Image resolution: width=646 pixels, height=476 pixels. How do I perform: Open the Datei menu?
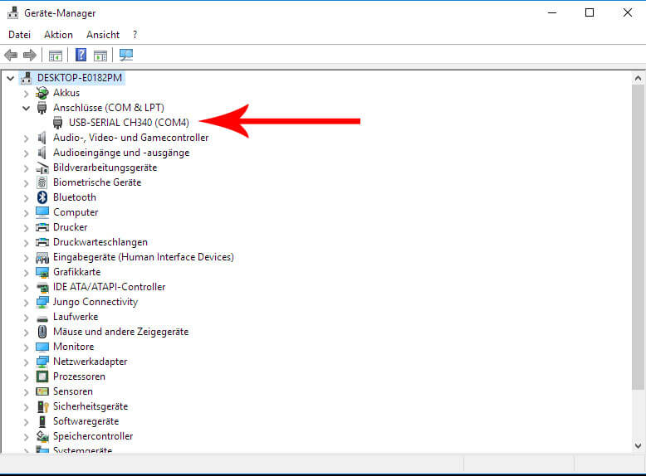[x=19, y=35]
